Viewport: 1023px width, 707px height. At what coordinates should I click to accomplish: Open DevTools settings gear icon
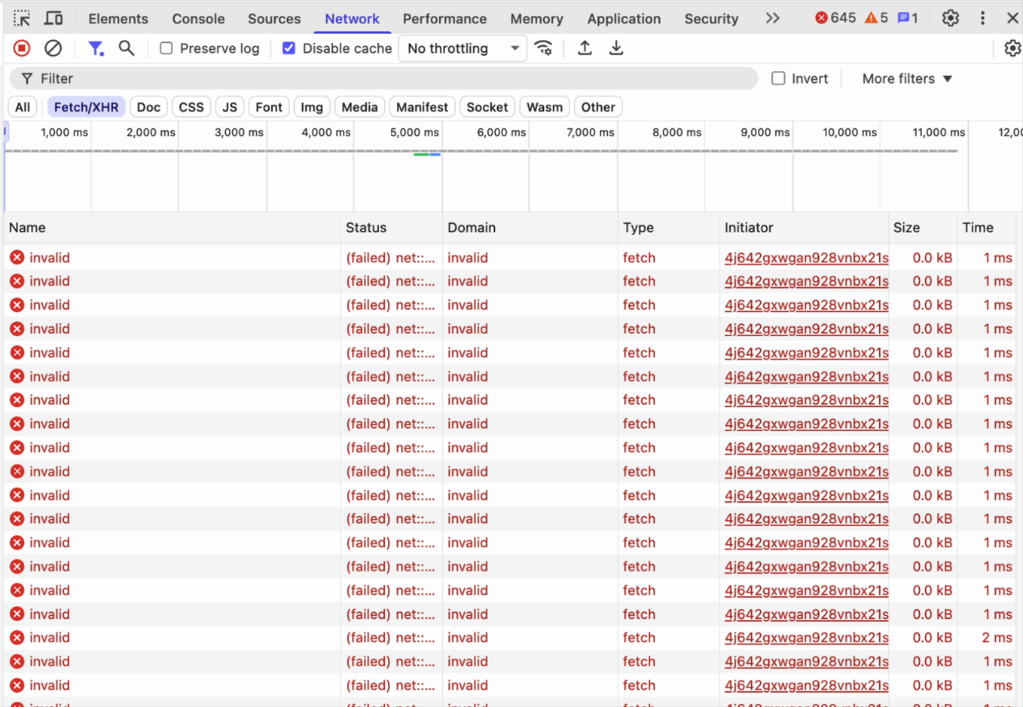pos(951,18)
